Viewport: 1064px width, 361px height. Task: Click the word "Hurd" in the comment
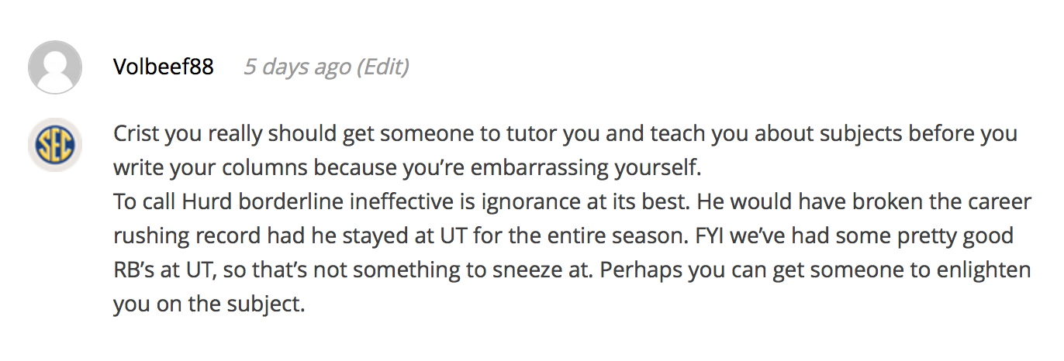pos(205,202)
